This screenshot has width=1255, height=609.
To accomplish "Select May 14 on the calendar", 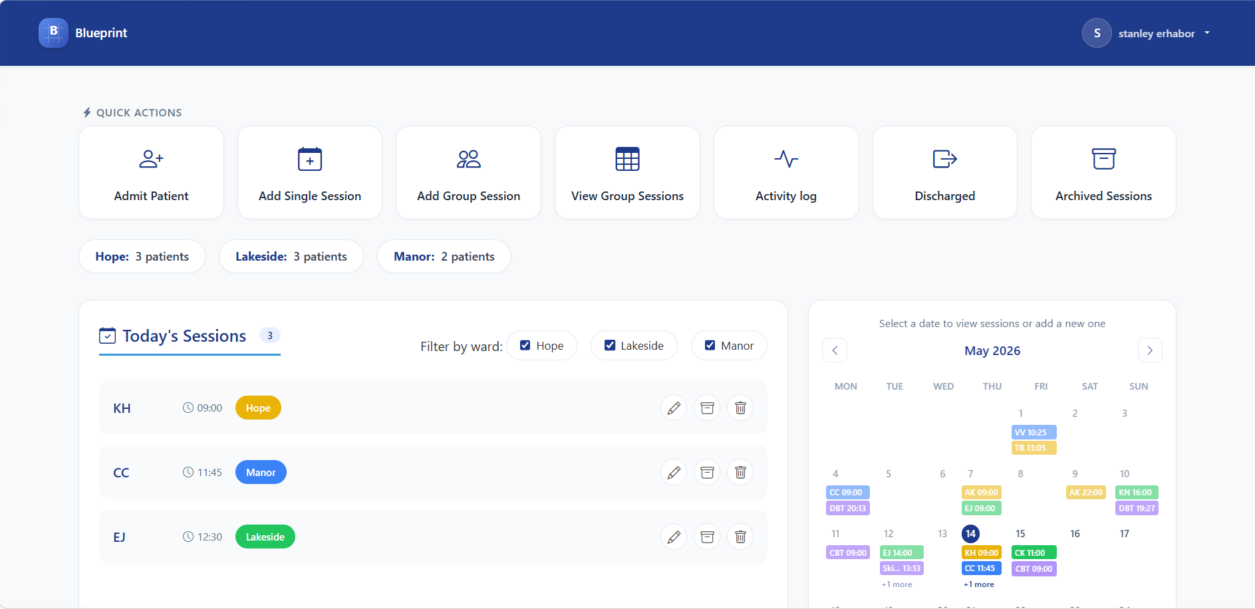I will coord(970,534).
